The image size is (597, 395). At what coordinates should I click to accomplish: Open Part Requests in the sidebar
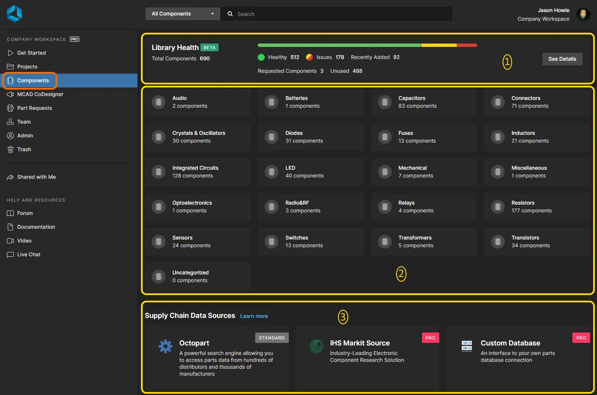click(x=69, y=108)
